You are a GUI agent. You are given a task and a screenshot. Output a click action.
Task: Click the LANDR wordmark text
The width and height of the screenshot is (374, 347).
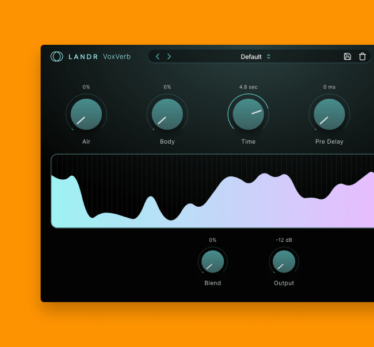pos(83,57)
